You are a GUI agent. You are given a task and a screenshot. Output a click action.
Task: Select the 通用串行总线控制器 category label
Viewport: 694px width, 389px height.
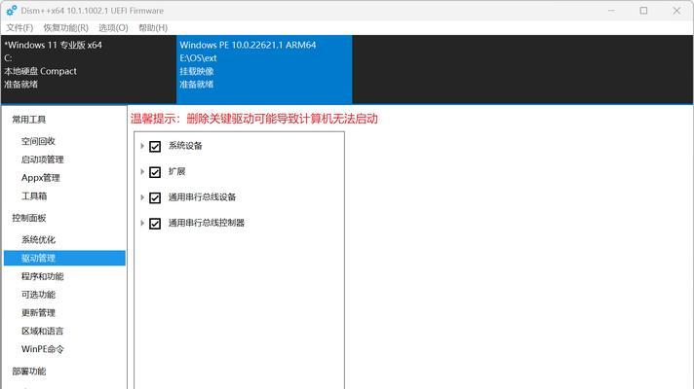click(207, 223)
